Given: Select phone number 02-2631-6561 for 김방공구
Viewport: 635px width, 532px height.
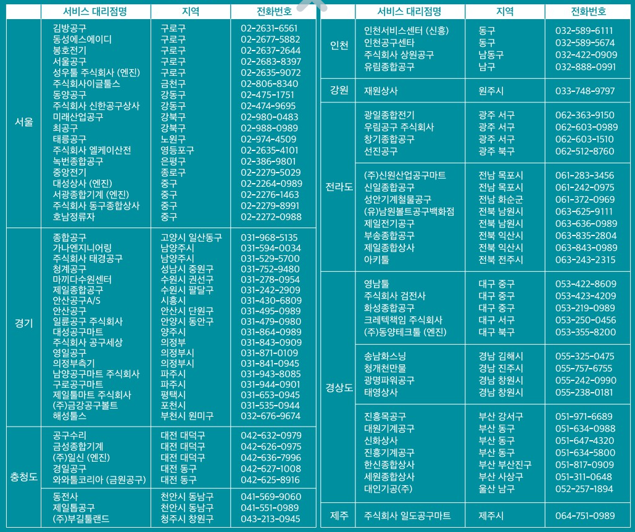Looking at the screenshot, I should point(269,28).
